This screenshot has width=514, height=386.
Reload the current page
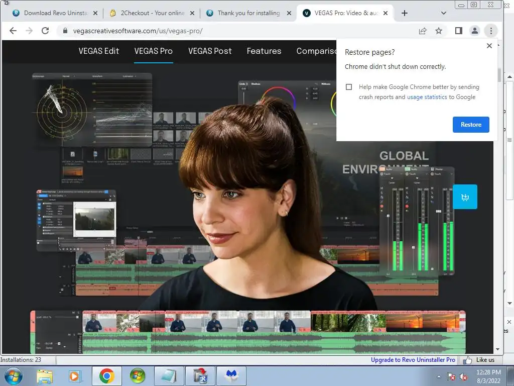pos(45,31)
